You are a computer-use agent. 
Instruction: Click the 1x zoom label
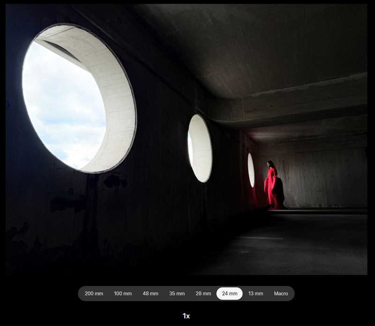186,316
